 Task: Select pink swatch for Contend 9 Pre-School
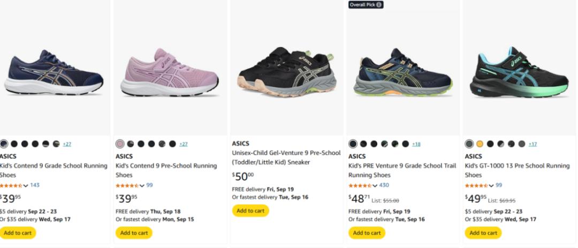[120, 144]
